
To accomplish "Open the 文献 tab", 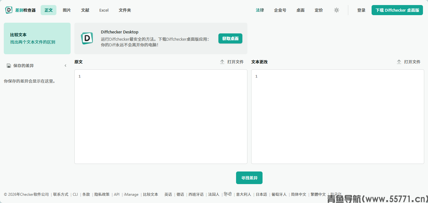I will pos(85,10).
